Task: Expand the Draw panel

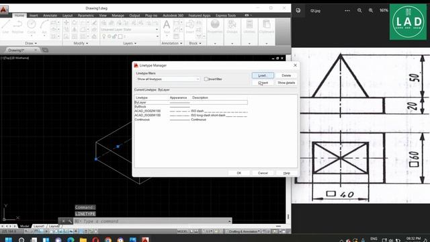Action: coord(31,43)
